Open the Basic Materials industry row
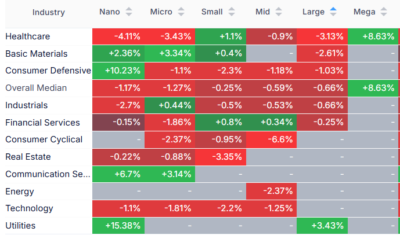 click(x=37, y=54)
